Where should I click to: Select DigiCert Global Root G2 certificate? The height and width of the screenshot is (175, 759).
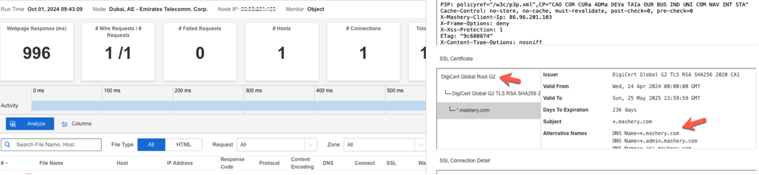click(468, 77)
